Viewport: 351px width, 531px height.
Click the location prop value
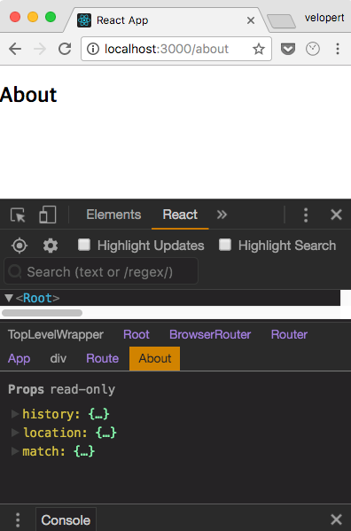[x=106, y=433]
